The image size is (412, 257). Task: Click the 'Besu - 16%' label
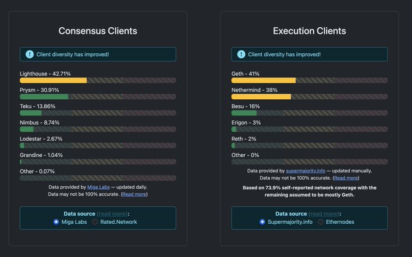point(245,106)
